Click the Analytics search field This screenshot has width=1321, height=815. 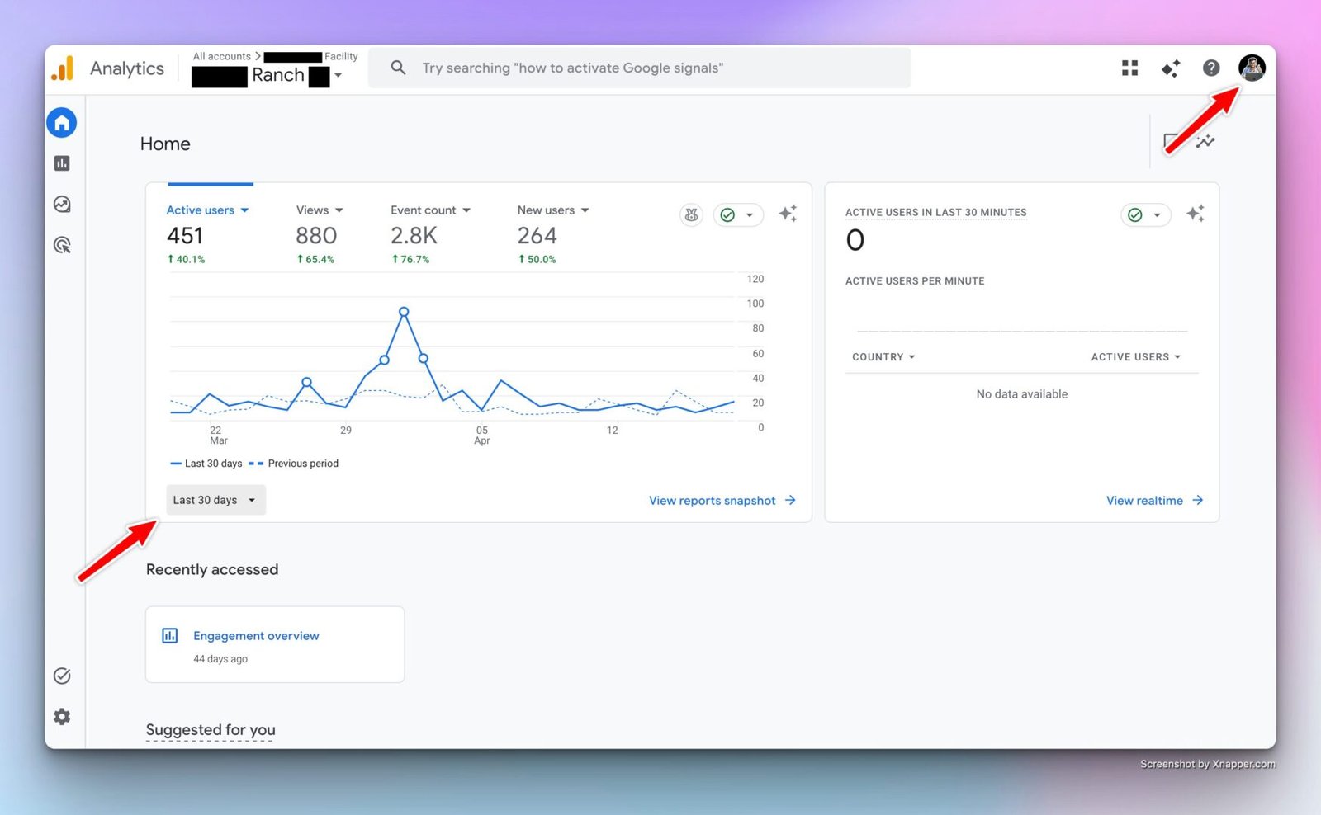pos(640,68)
